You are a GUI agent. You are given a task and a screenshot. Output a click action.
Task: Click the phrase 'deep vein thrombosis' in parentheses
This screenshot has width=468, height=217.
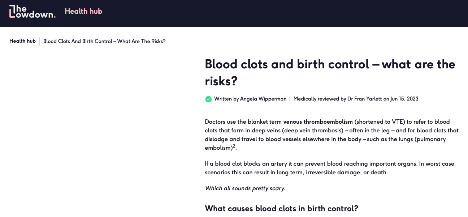(314, 131)
